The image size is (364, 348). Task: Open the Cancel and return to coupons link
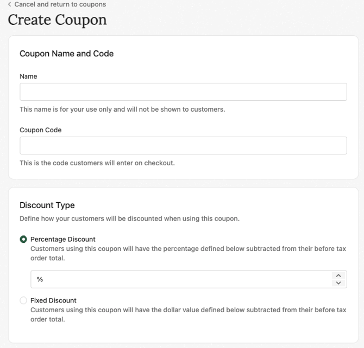(x=60, y=4)
